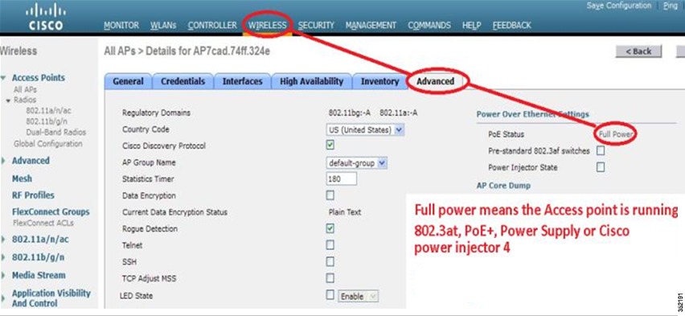Image resolution: width=685 pixels, height=316 pixels.
Task: Enable the Telnet checkbox
Action: click(330, 244)
